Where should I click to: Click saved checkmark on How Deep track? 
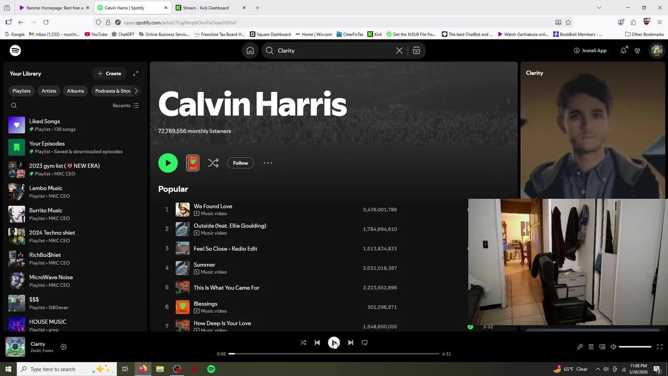tap(470, 327)
